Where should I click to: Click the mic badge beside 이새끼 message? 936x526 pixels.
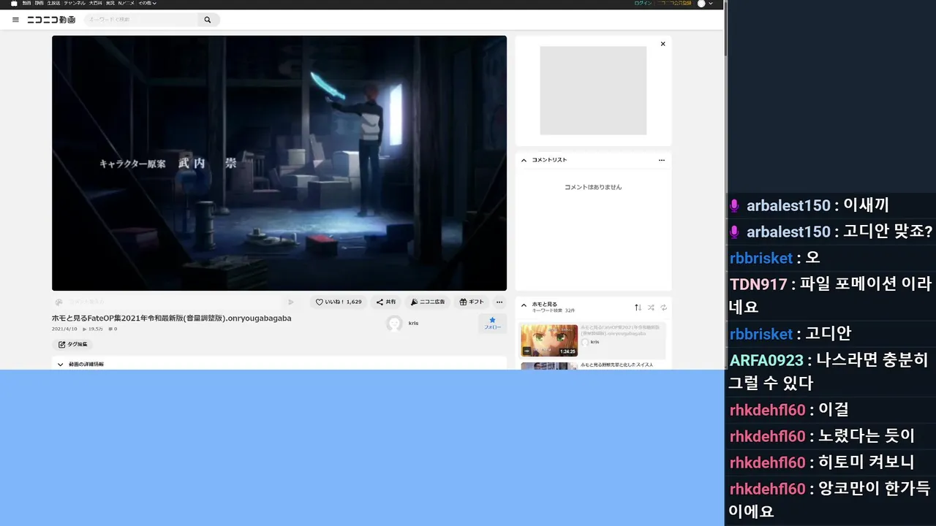(735, 206)
